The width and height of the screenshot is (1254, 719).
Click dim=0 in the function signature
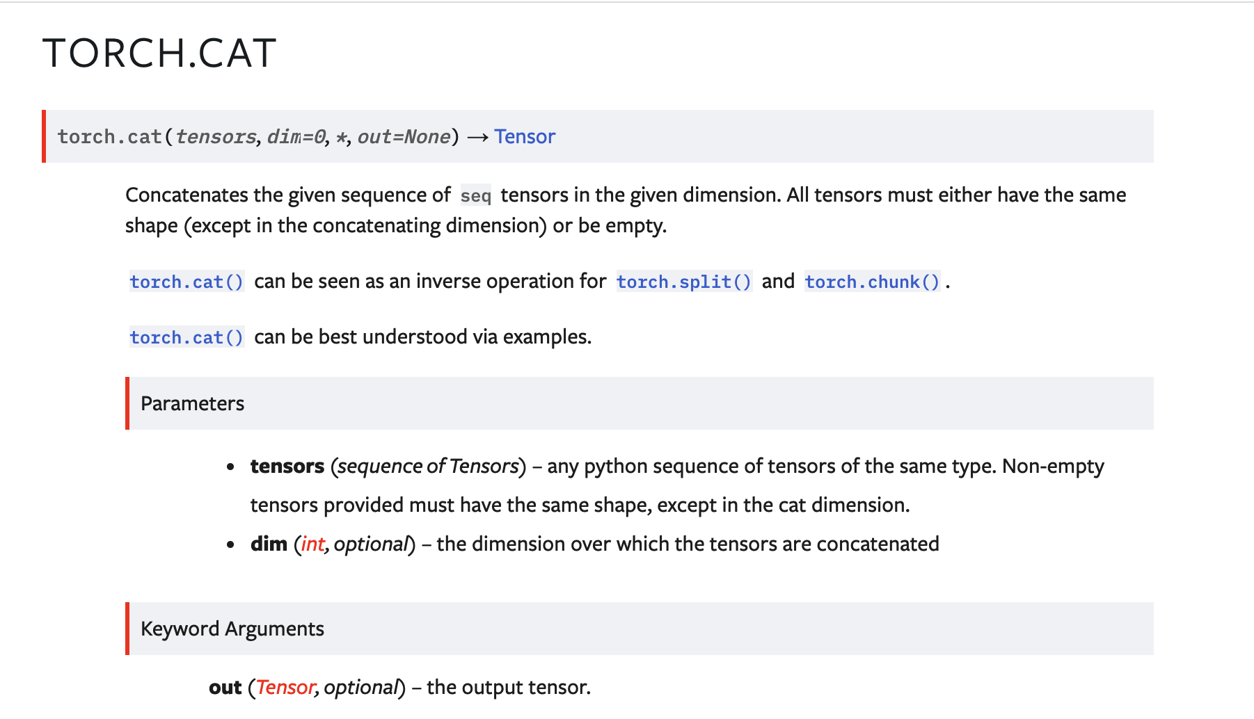pyautogui.click(x=296, y=136)
